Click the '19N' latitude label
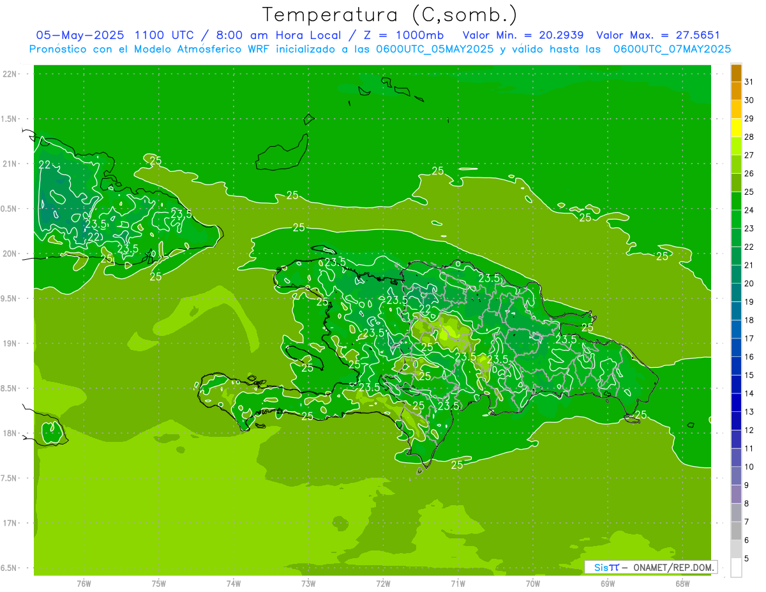The width and height of the screenshot is (766, 592). tap(10, 343)
